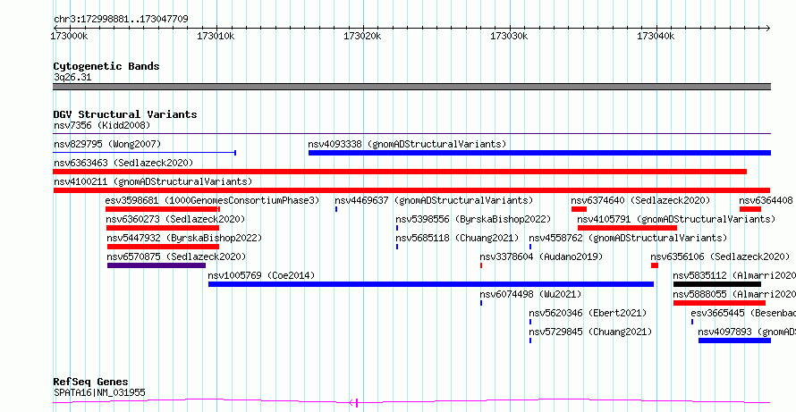This screenshot has width=796, height=412.
Task: Click the SPATA16 exon arrow marker
Action: click(x=354, y=403)
